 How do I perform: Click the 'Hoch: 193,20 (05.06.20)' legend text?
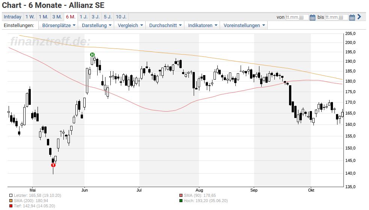[x=206, y=201]
